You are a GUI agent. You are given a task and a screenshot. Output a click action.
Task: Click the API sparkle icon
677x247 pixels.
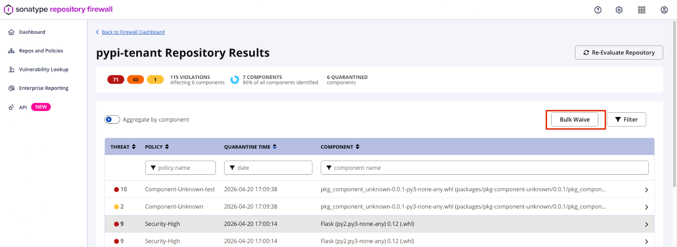coord(11,107)
